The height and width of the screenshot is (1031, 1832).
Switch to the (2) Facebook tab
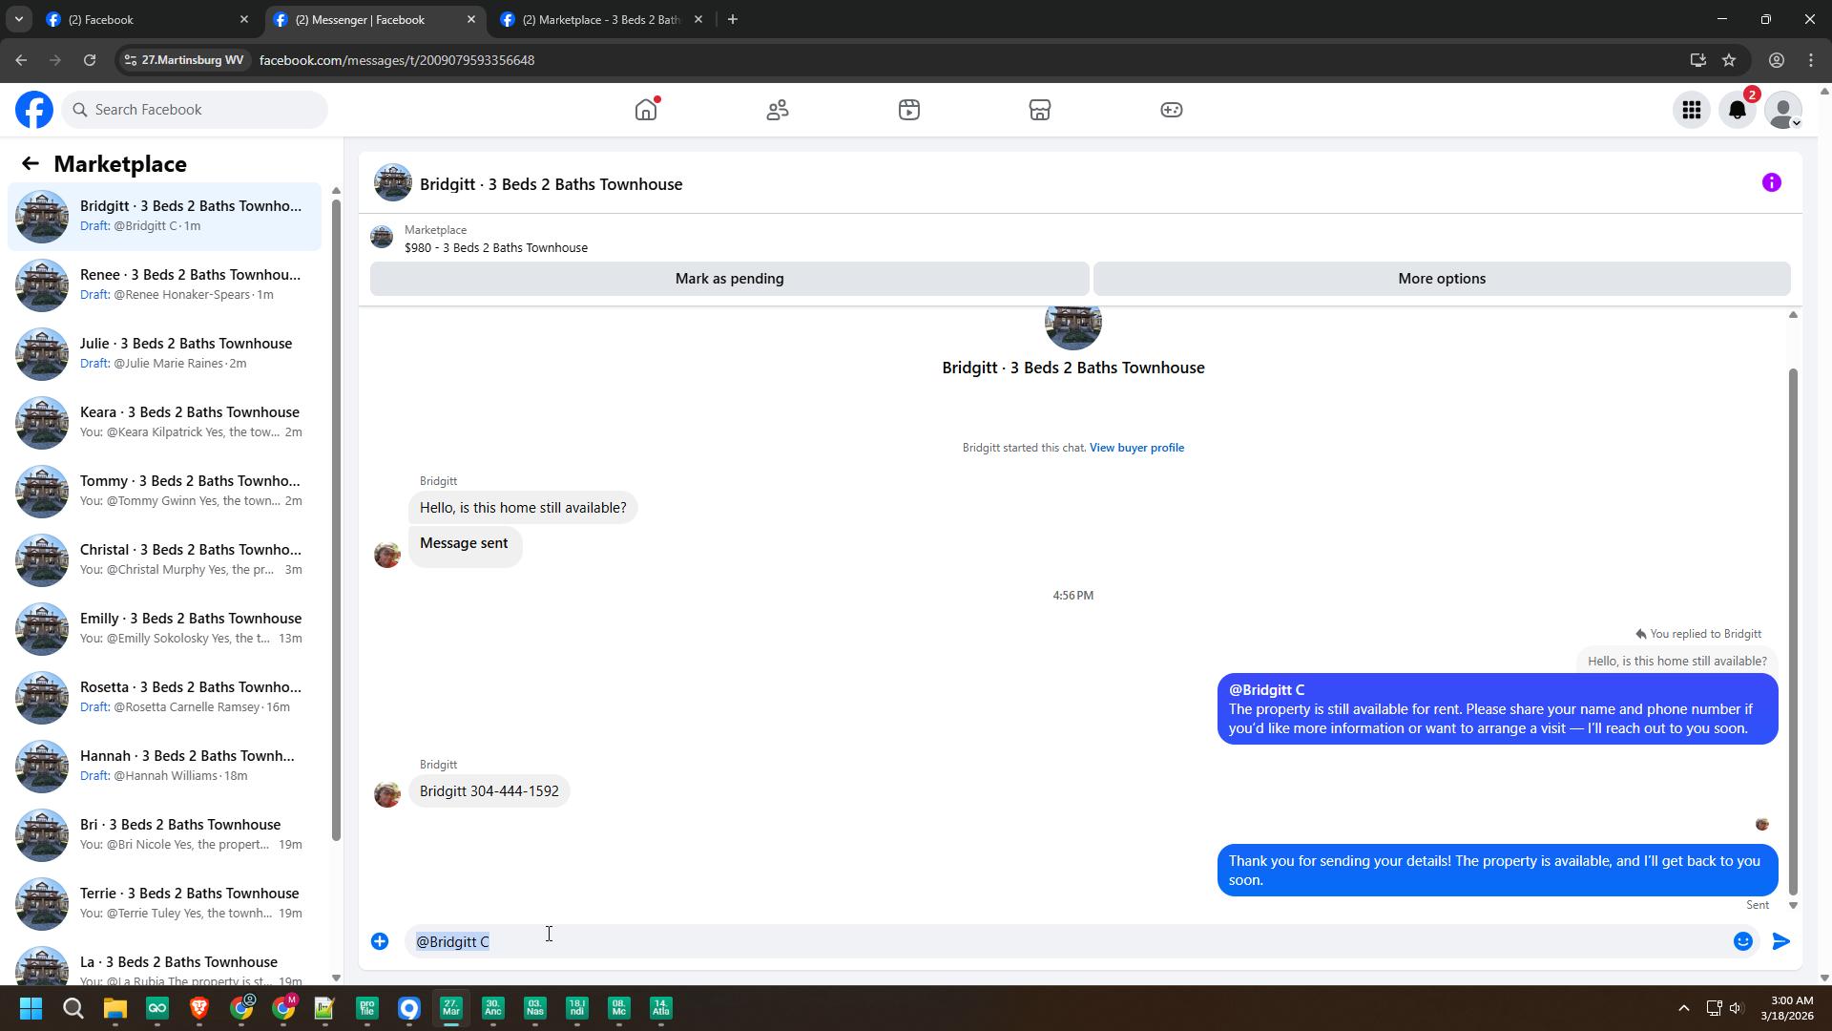point(143,19)
